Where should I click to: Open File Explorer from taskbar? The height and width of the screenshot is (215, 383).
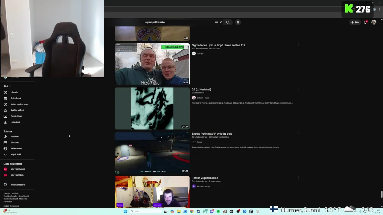pos(179,211)
